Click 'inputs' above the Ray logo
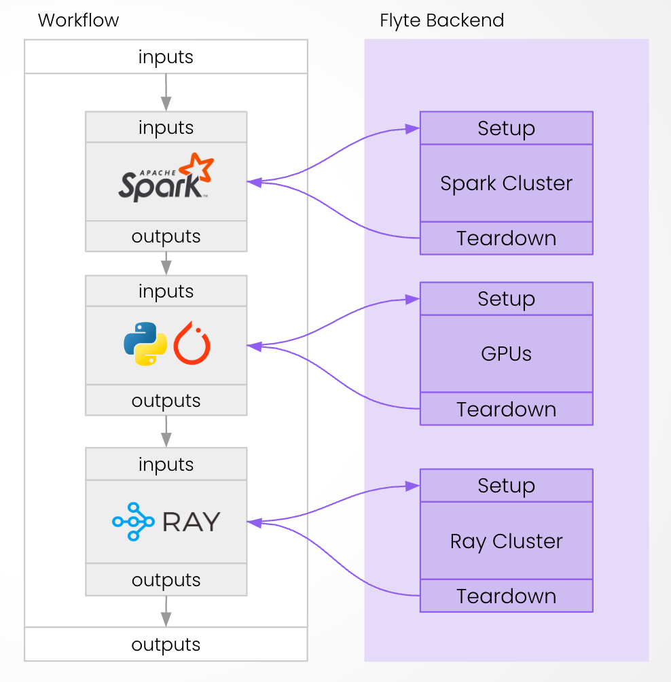This screenshot has height=682, width=671. (166, 464)
